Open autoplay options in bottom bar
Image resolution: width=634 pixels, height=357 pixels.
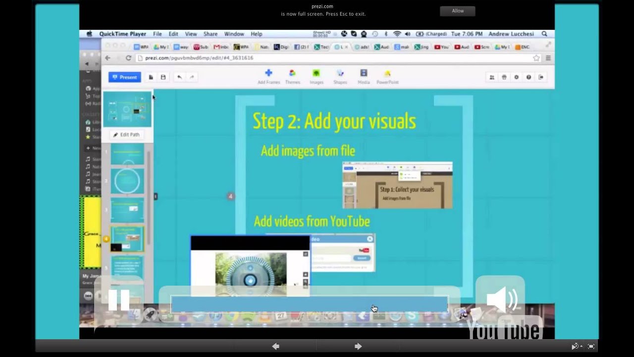(576, 346)
